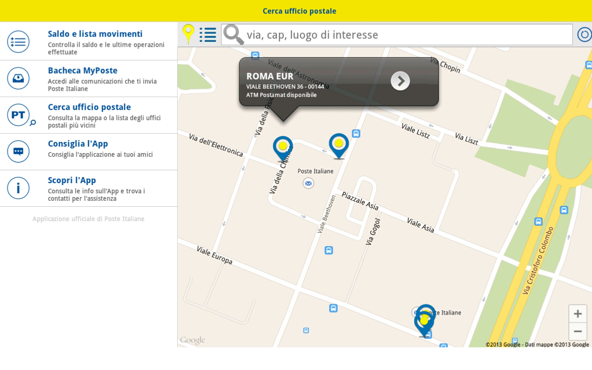This screenshot has height=370, width=592.
Task: Click the Via Cristoforo Colombo label
Action: pyautogui.click(x=537, y=260)
